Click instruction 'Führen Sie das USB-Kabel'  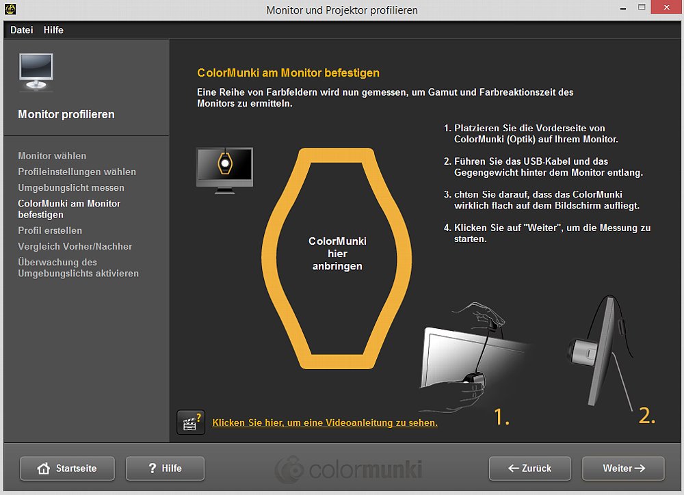[x=543, y=167]
